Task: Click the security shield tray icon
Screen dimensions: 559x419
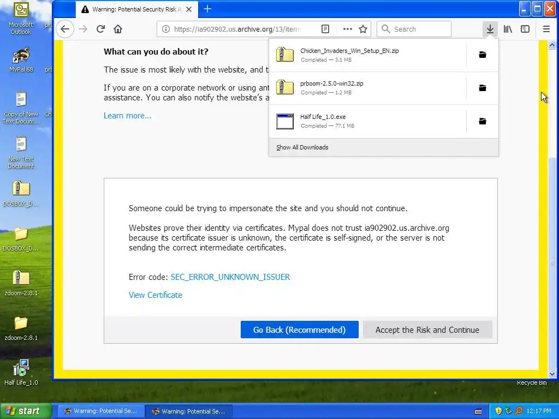Action: tap(498, 411)
